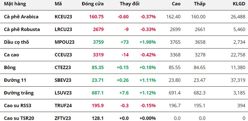The width and height of the screenshot is (248, 121).
Task: Click the 160.75 closing price for Arabica
Action: [x=96, y=17]
